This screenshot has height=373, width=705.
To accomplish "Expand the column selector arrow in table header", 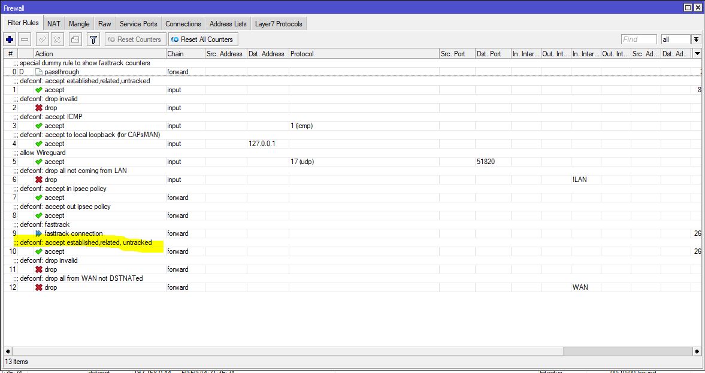I will [x=697, y=54].
